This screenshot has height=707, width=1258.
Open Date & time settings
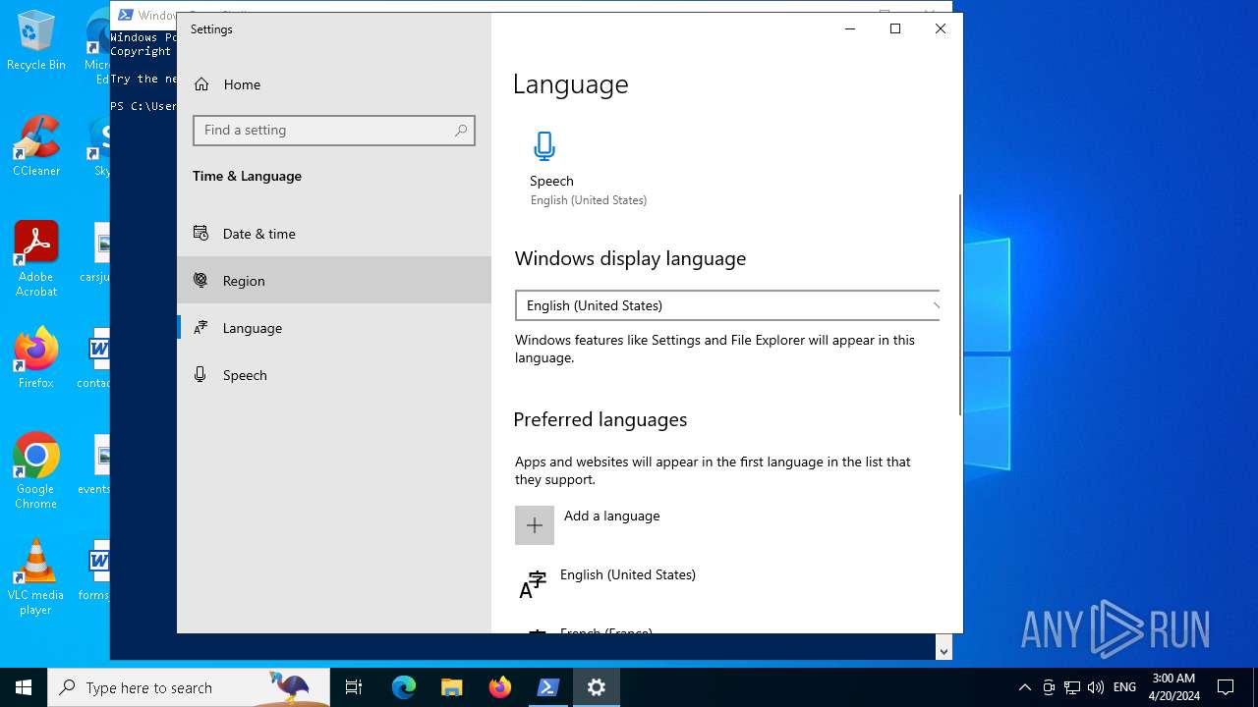click(x=334, y=234)
